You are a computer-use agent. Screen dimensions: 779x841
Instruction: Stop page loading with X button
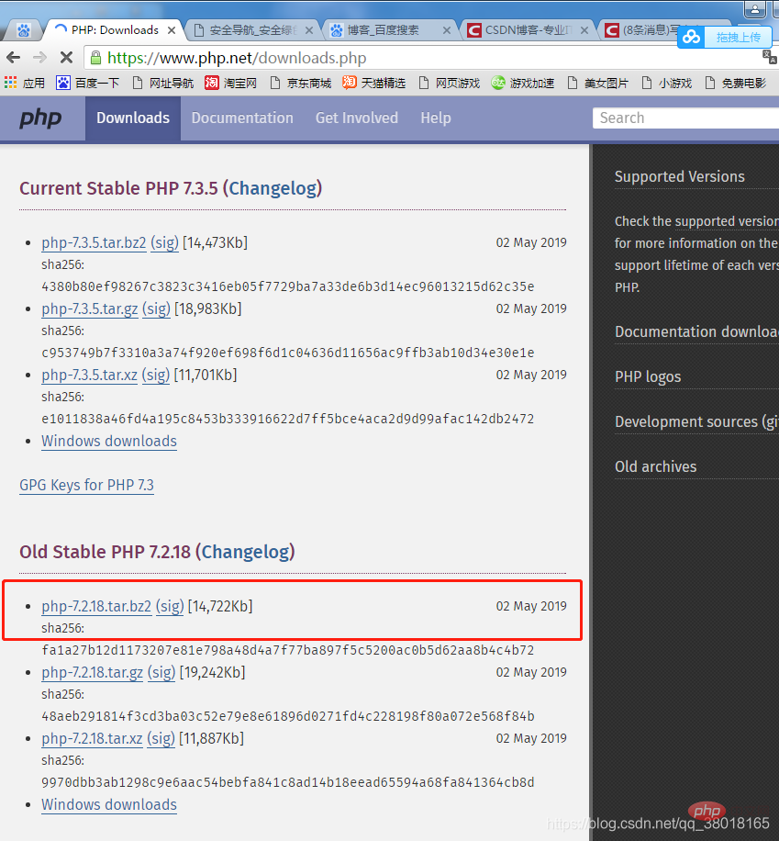coord(66,57)
